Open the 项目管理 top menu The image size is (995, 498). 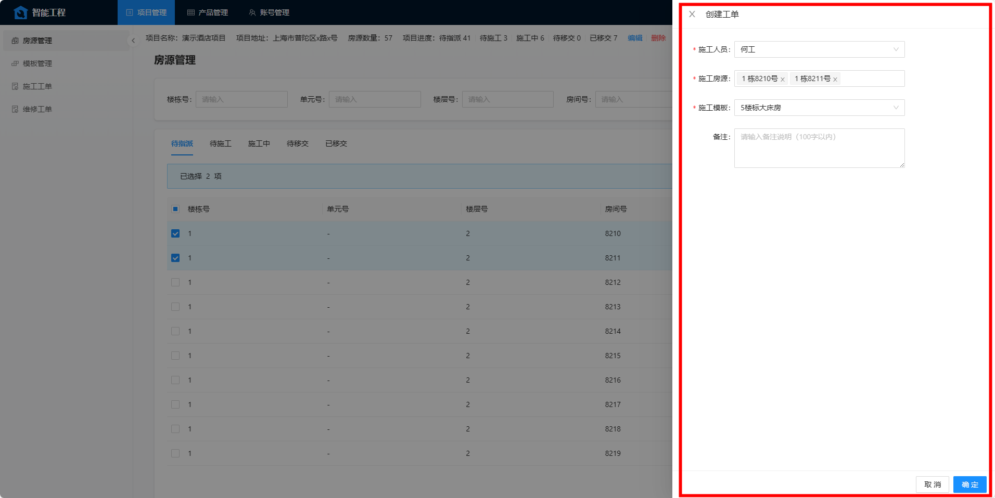click(x=146, y=12)
